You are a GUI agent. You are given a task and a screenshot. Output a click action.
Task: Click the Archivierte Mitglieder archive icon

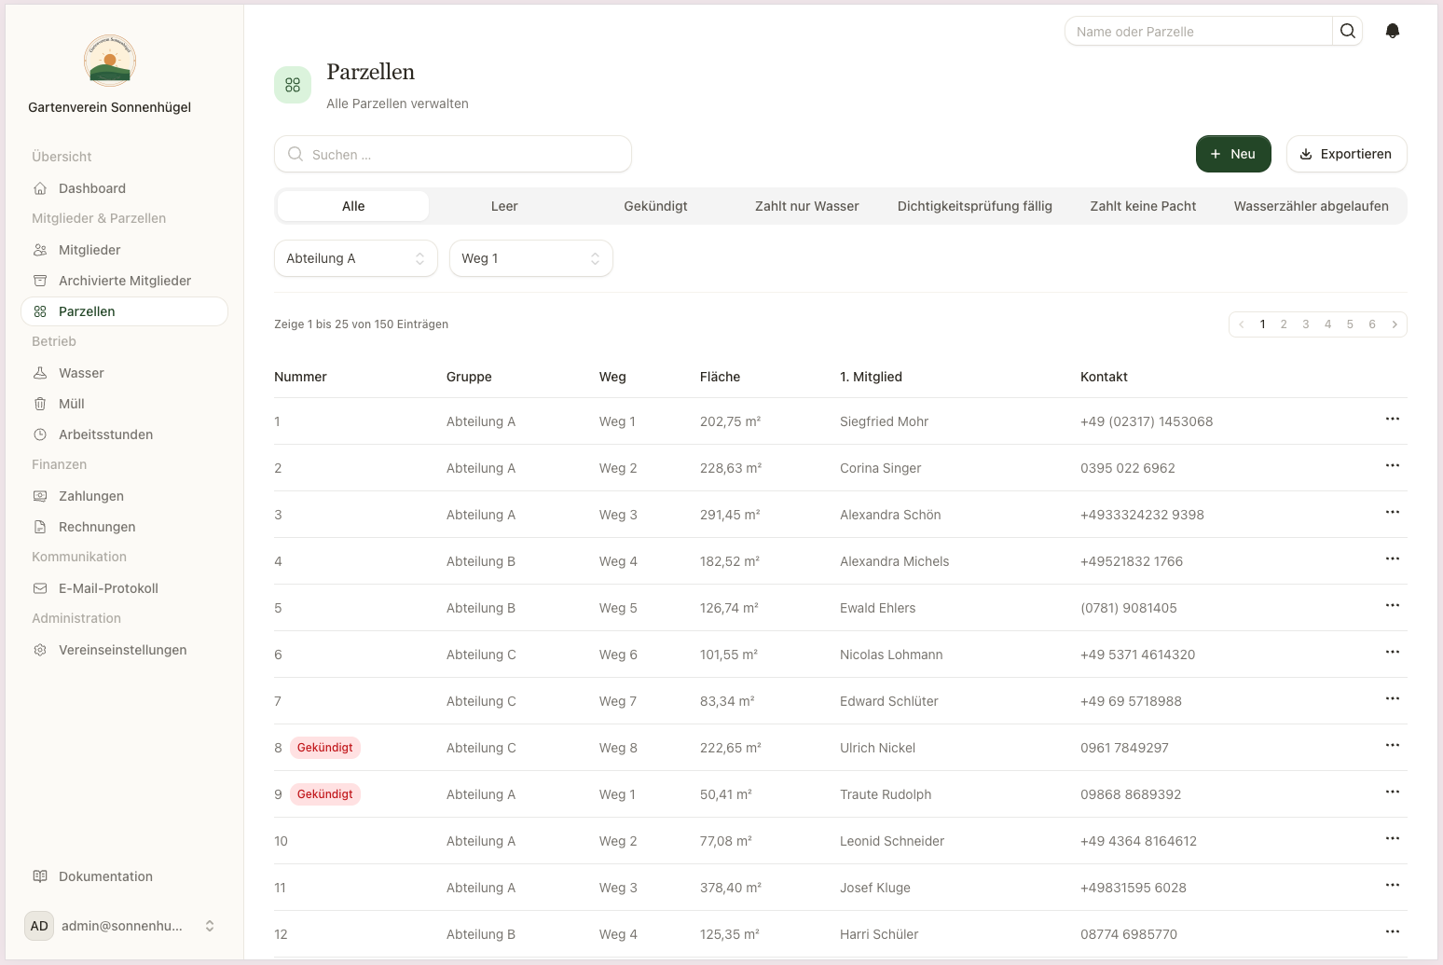pyautogui.click(x=40, y=281)
